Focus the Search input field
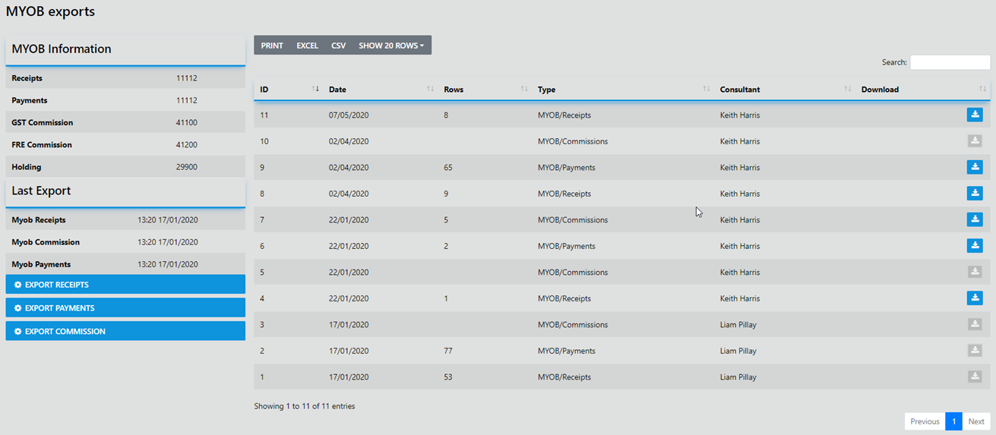 (x=950, y=62)
